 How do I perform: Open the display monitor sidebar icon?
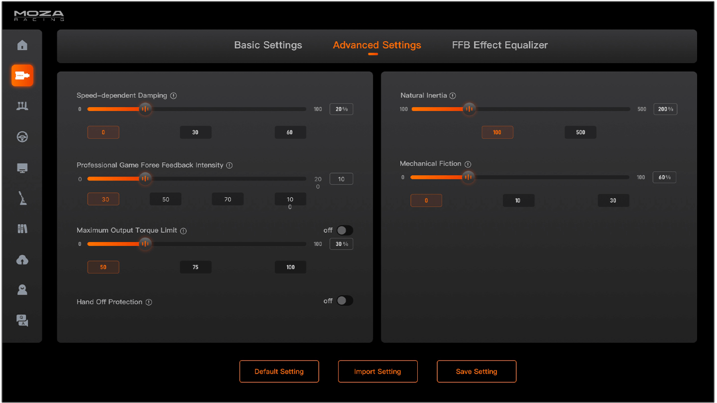[x=22, y=168]
